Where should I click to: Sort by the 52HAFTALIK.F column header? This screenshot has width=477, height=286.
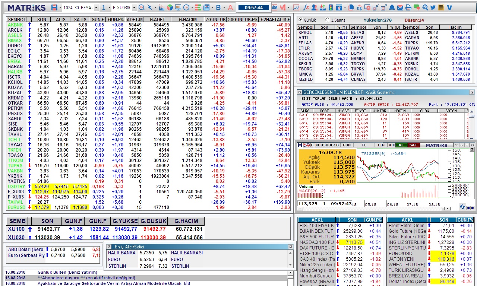tap(275, 19)
